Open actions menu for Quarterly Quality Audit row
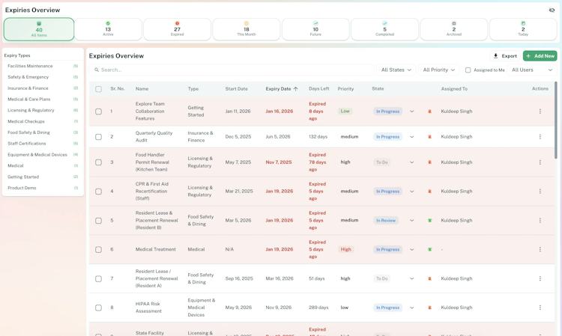562x336 pixels. pos(540,137)
